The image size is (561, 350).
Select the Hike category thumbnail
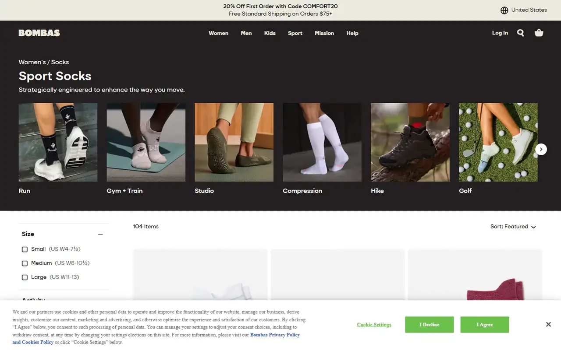click(410, 142)
